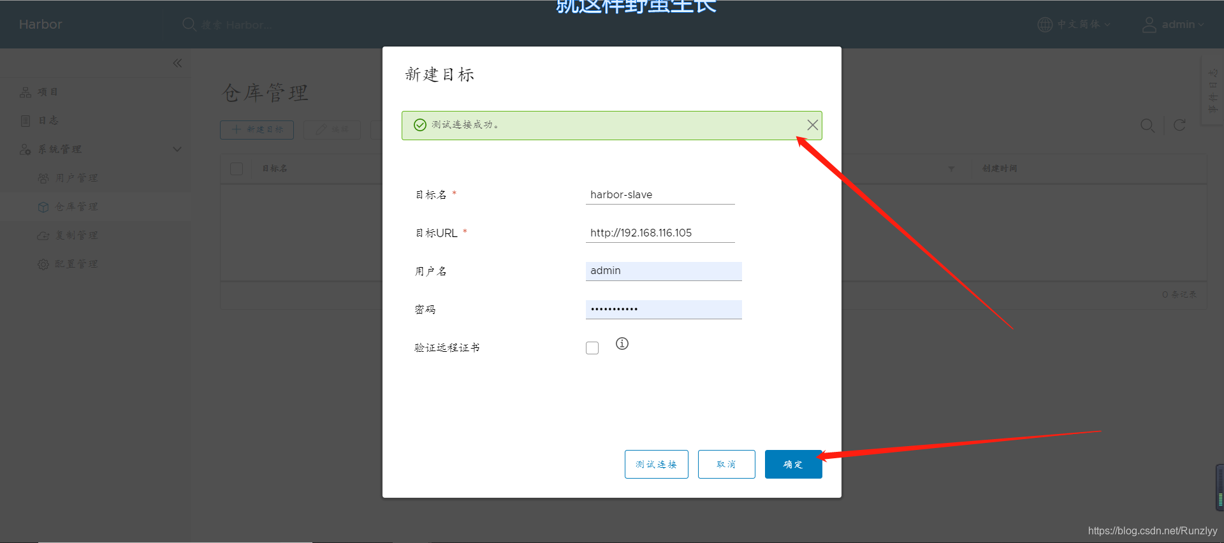Image resolution: width=1224 pixels, height=543 pixels.
Task: Click the 搜索 Harbor search box
Action: click(237, 25)
